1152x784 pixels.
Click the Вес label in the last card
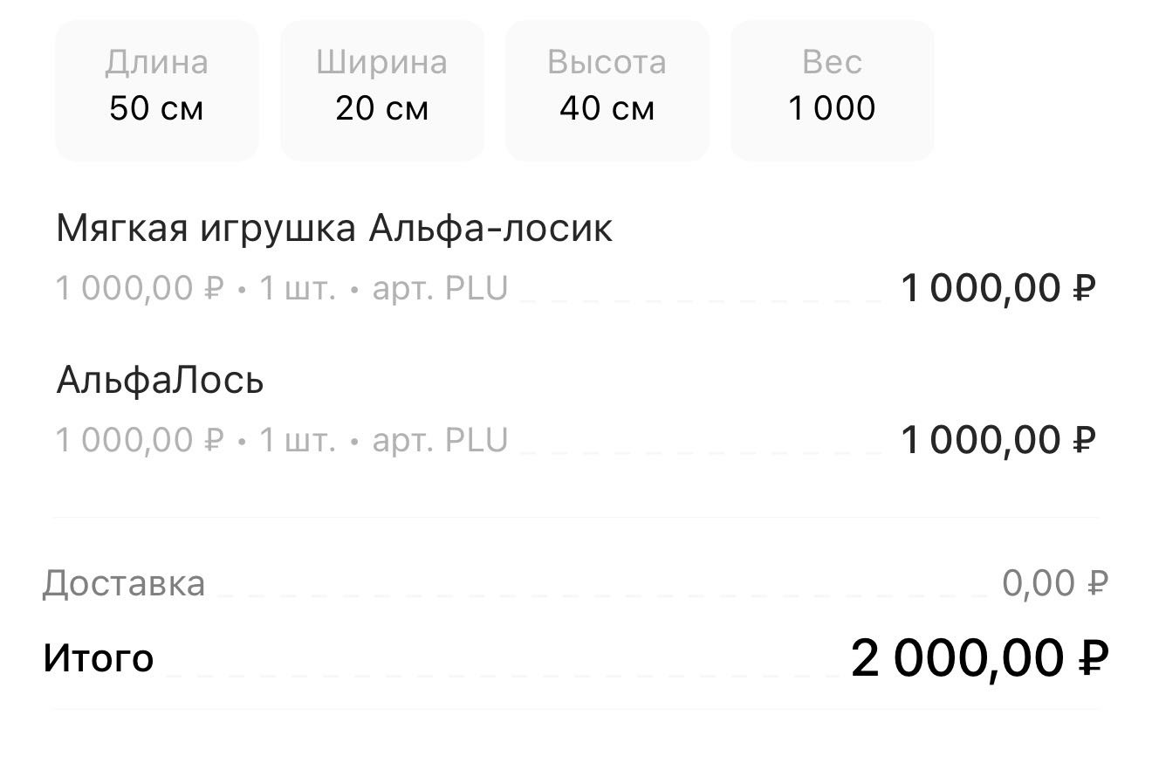(832, 63)
